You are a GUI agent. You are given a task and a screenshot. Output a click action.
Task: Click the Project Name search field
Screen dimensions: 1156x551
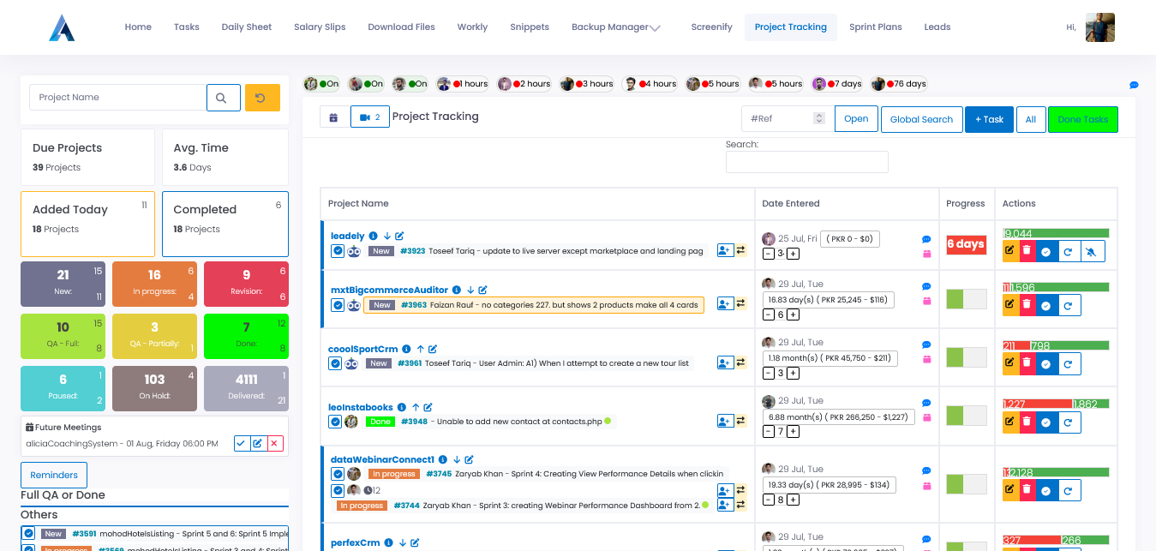pyautogui.click(x=118, y=98)
